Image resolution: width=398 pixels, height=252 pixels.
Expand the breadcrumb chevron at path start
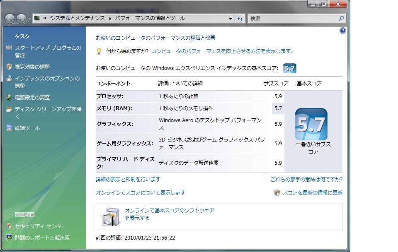click(44, 18)
